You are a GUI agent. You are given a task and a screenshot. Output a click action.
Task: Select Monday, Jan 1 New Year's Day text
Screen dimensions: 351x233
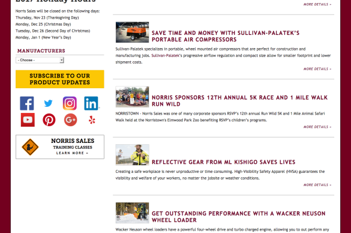[x=43, y=38]
